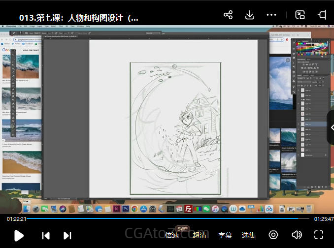Expand the side panel arrow on right edge

pyautogui.click(x=331, y=127)
